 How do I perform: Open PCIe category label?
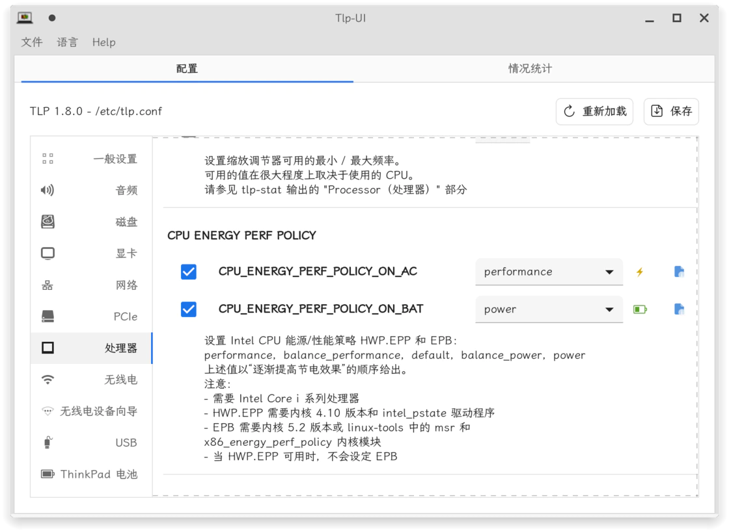pos(126,317)
